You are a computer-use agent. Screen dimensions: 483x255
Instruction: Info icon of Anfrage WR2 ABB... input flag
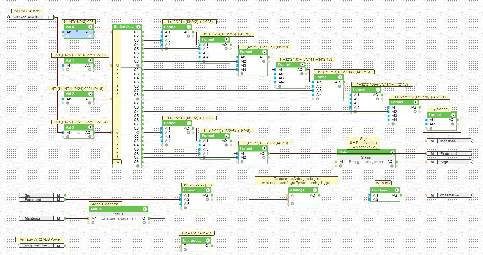tap(20, 246)
